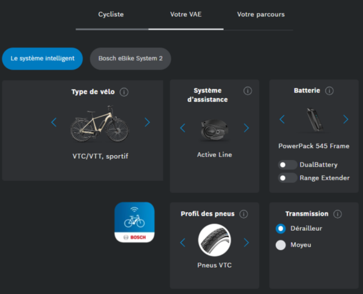The height and width of the screenshot is (294, 363).
Task: Click the Batterie heading
Action: click(x=307, y=91)
